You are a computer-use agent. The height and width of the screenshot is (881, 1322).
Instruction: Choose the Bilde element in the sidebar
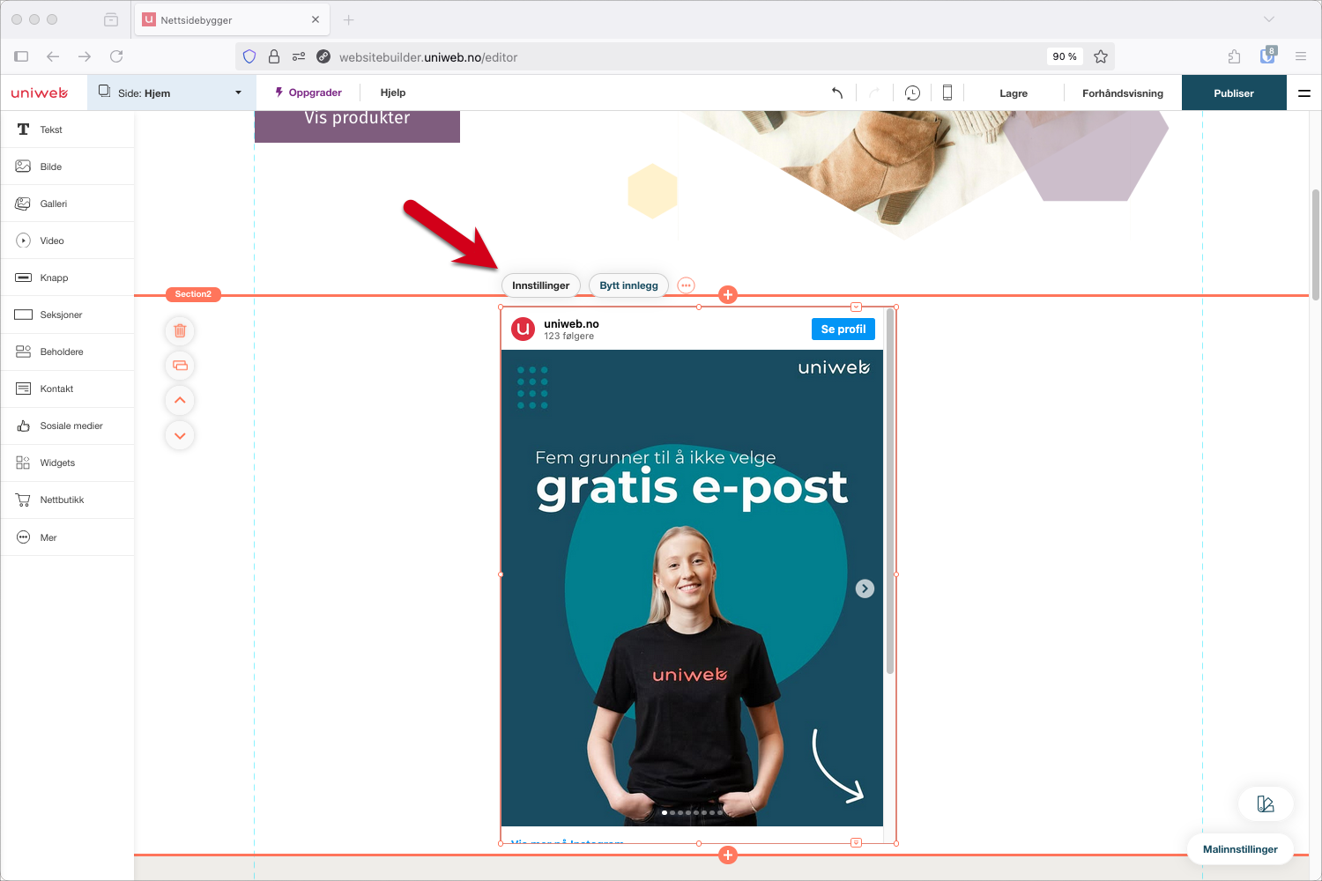tap(67, 167)
